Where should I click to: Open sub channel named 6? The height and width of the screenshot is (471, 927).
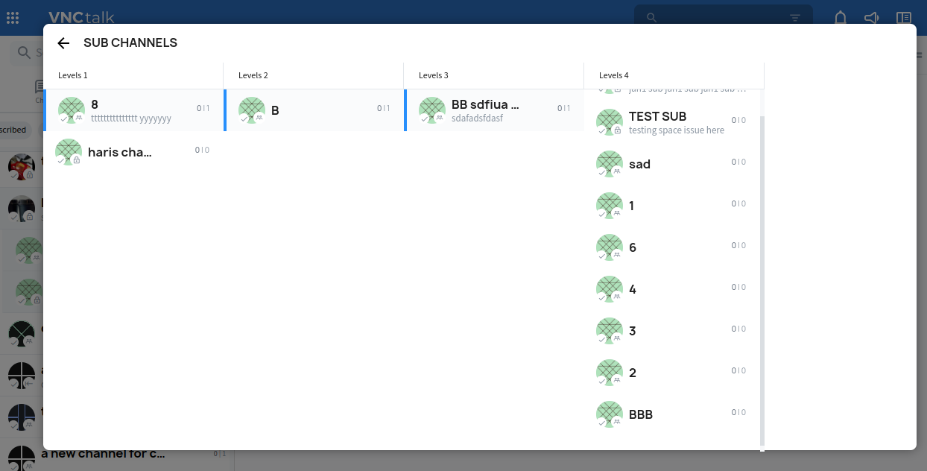[633, 247]
